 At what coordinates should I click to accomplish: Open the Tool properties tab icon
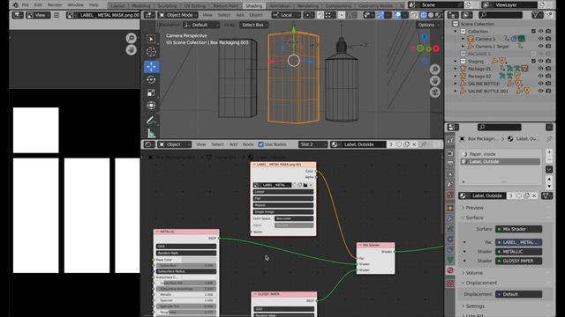point(450,140)
